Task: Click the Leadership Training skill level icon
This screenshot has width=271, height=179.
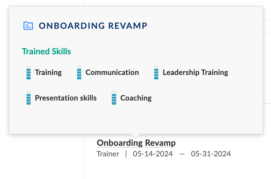Action: click(x=156, y=73)
